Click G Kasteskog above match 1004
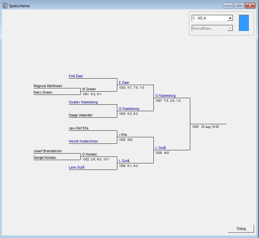The image size is (259, 238). click(129, 109)
